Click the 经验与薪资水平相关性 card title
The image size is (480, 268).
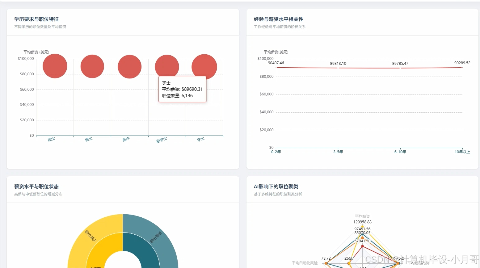tap(279, 19)
